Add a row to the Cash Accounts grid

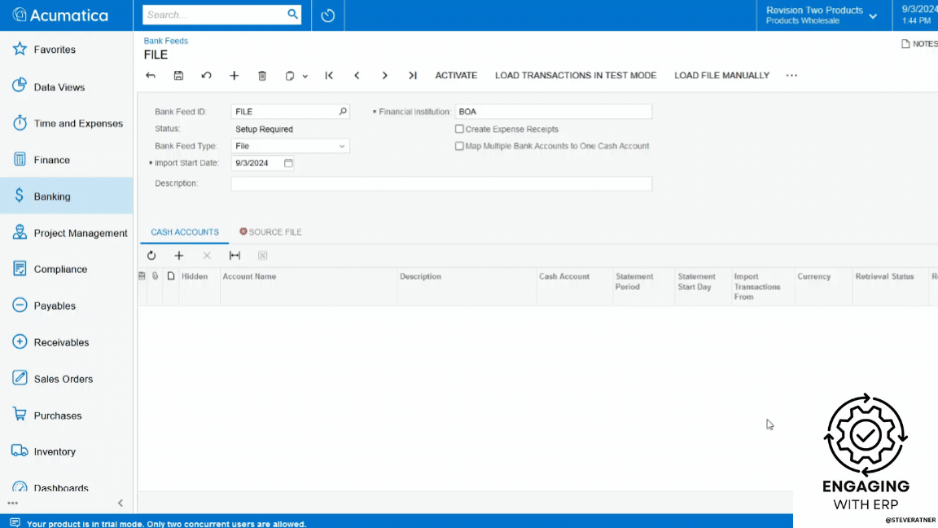(x=179, y=255)
